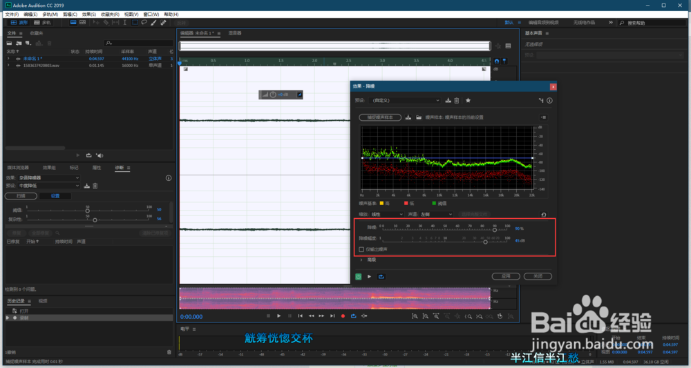
Task: Expand the 未命名 1 file row
Action: (x=8, y=59)
